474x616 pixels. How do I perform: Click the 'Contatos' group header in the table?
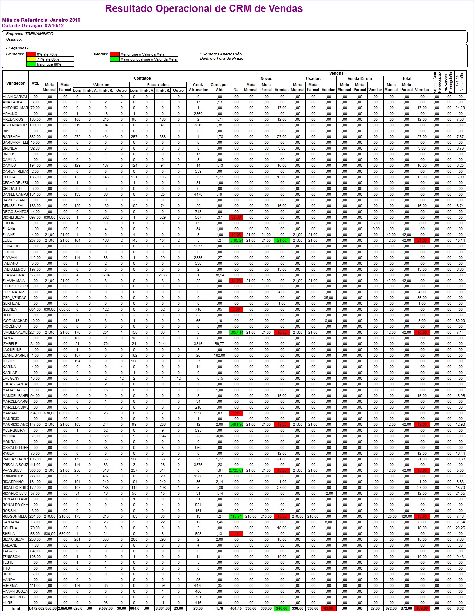point(142,78)
